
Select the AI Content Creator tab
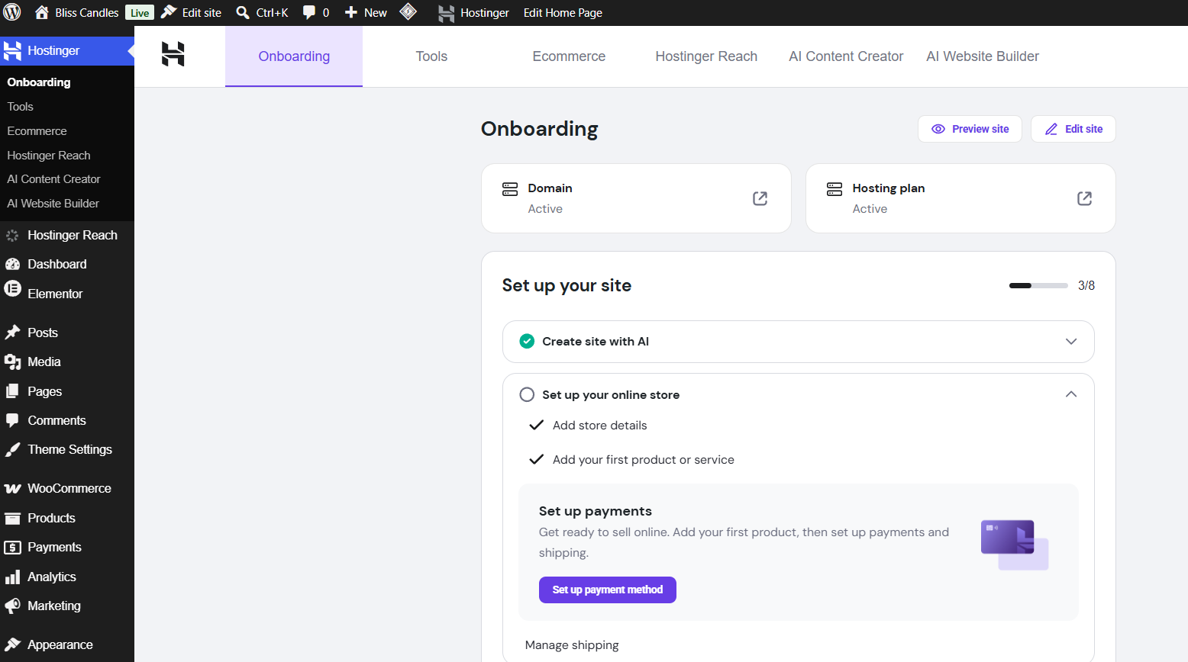pyautogui.click(x=846, y=56)
